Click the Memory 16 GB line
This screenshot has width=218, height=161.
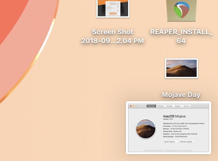(x=176, y=129)
